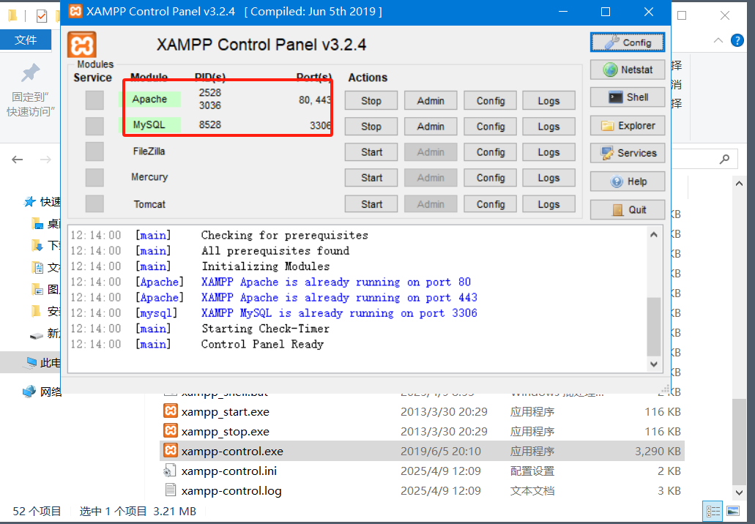Click the 'running on port 3306' log line
755x524 pixels.
pyautogui.click(x=339, y=312)
